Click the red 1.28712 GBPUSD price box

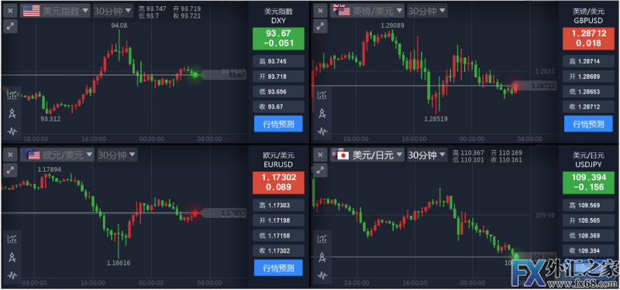pyautogui.click(x=588, y=39)
